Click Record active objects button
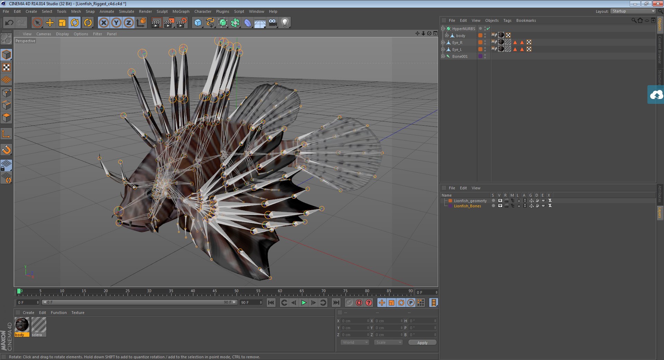Screen dimensions: 664x360 click(349, 303)
